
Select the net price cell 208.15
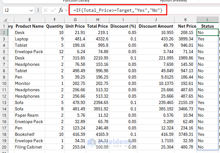click(x=186, y=32)
